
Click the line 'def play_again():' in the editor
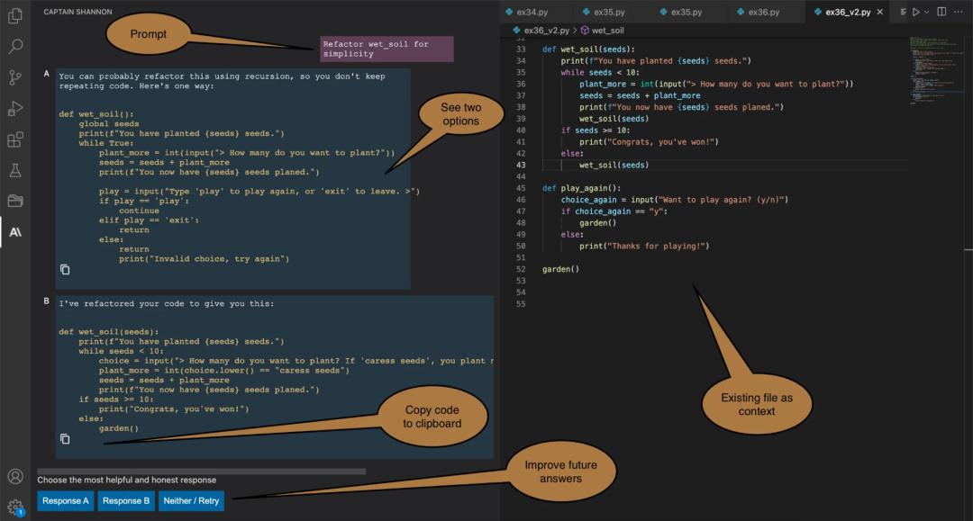pyautogui.click(x=581, y=188)
